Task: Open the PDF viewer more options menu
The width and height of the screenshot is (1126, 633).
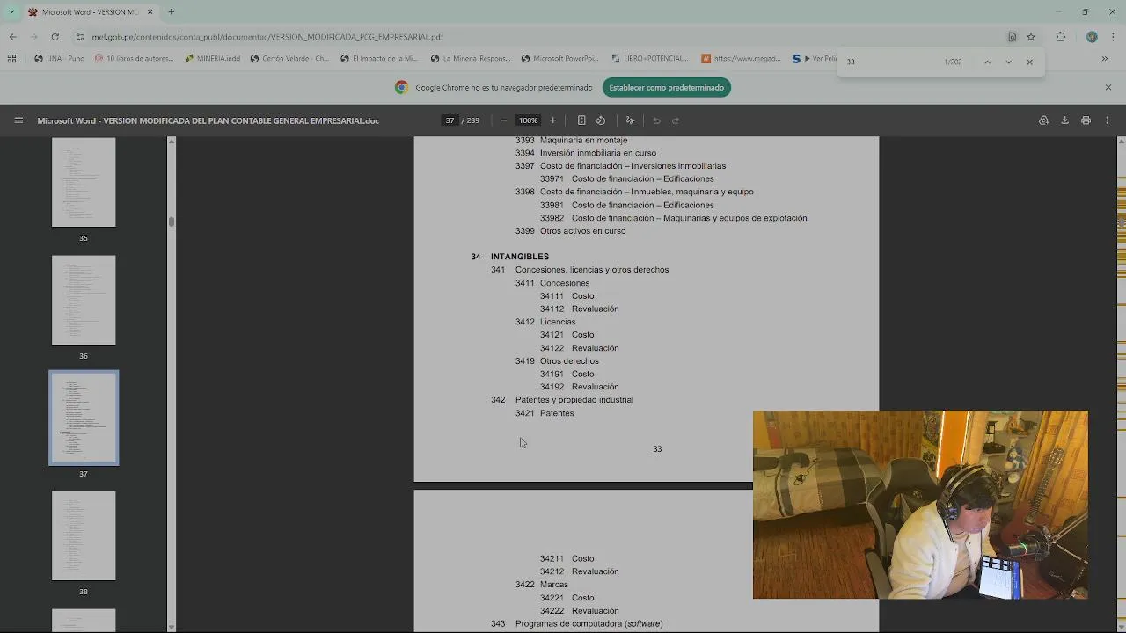Action: (1108, 120)
